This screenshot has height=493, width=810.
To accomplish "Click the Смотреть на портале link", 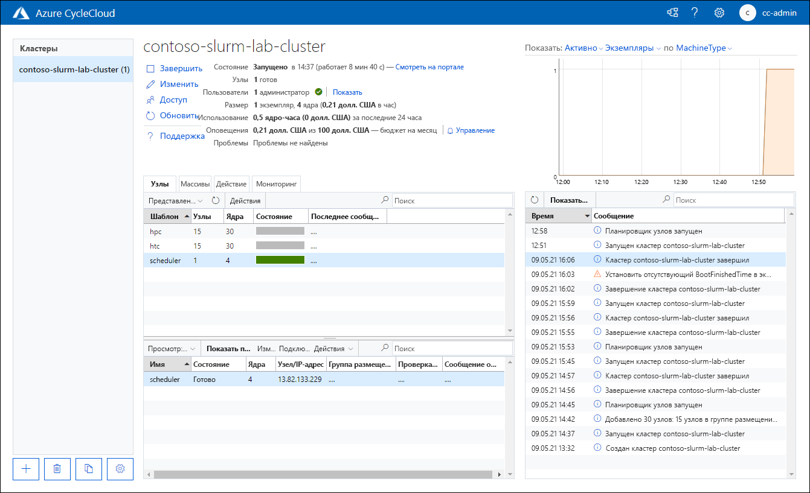I will click(429, 67).
